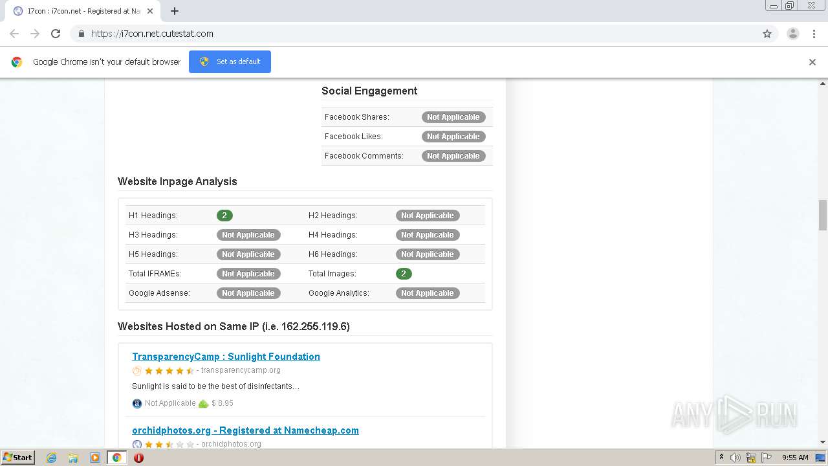Bookmark this page with the star icon

pyautogui.click(x=767, y=34)
